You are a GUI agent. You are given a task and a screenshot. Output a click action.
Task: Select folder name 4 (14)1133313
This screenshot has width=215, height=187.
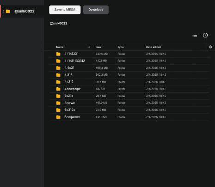(x=75, y=61)
